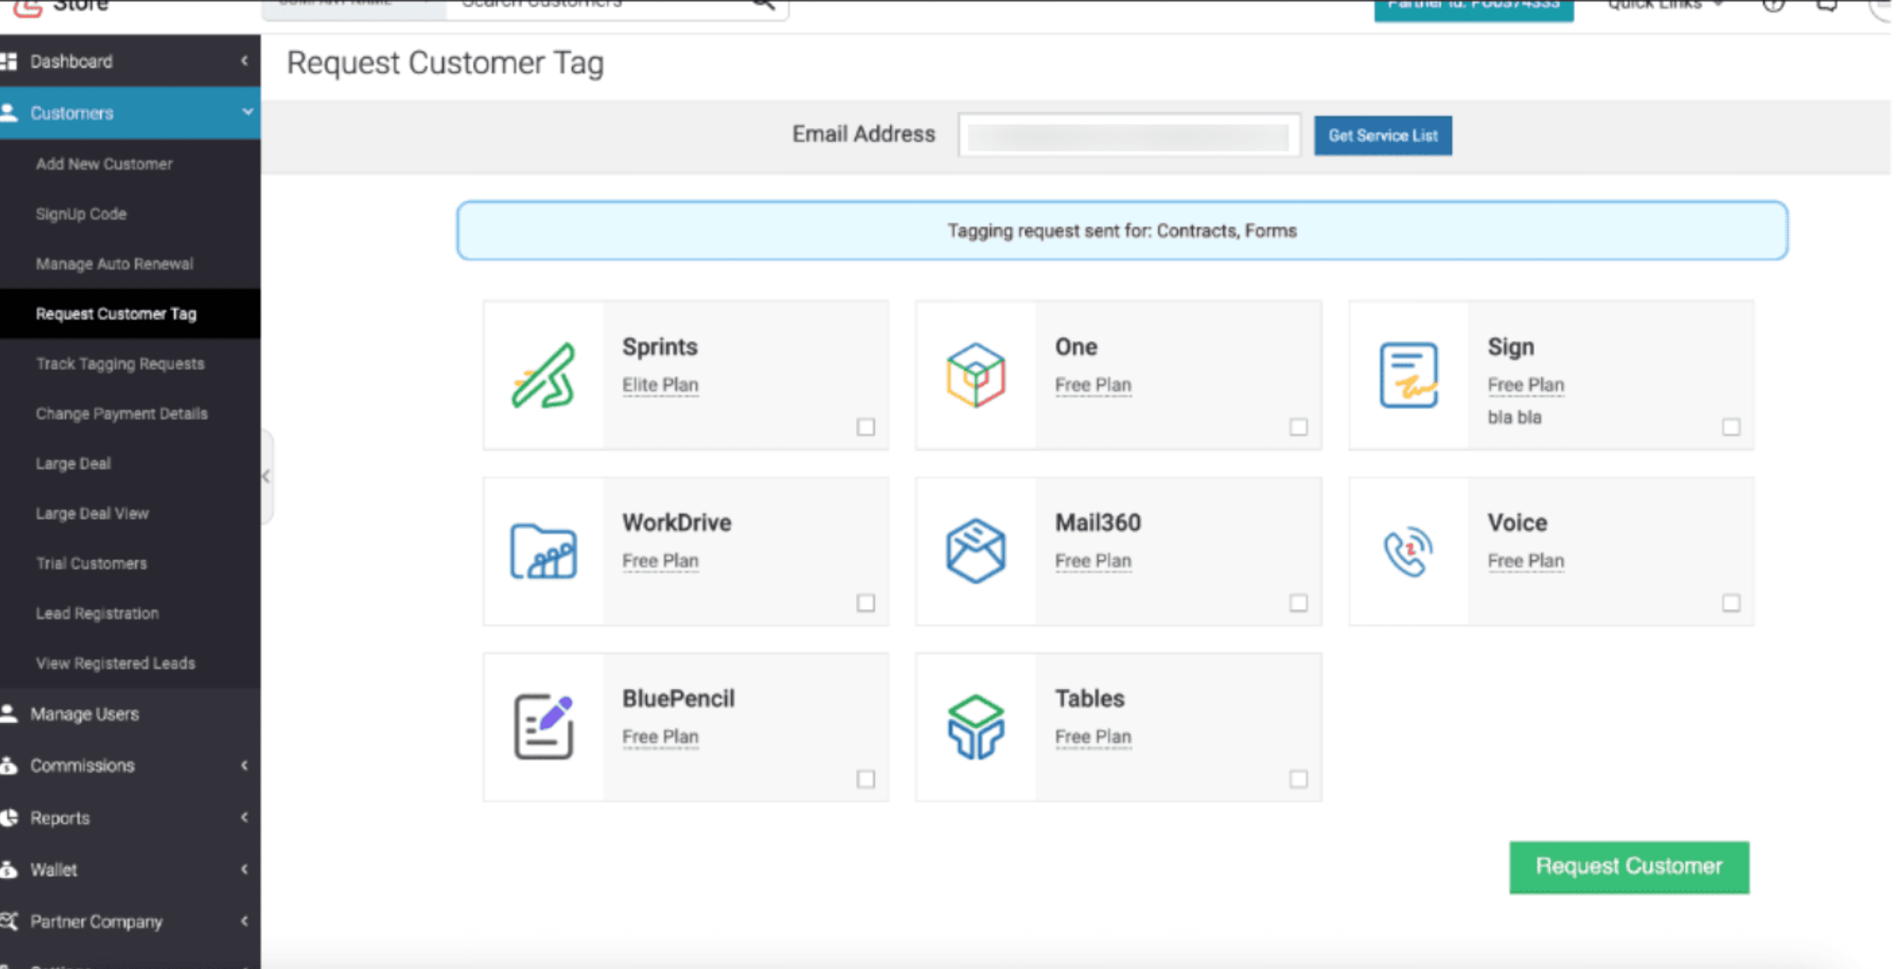Click the Mail360 Free Plan link
Image resolution: width=1896 pixels, height=969 pixels.
(1093, 561)
